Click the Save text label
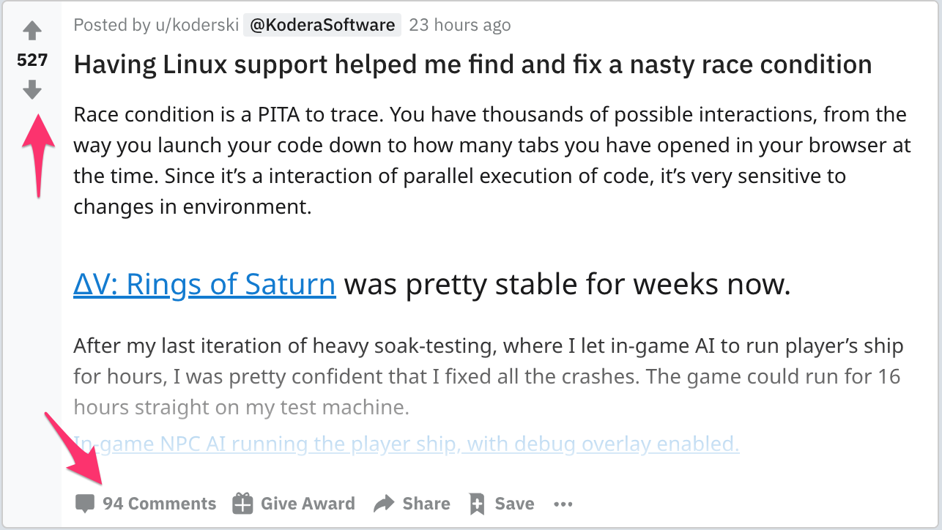 514,504
